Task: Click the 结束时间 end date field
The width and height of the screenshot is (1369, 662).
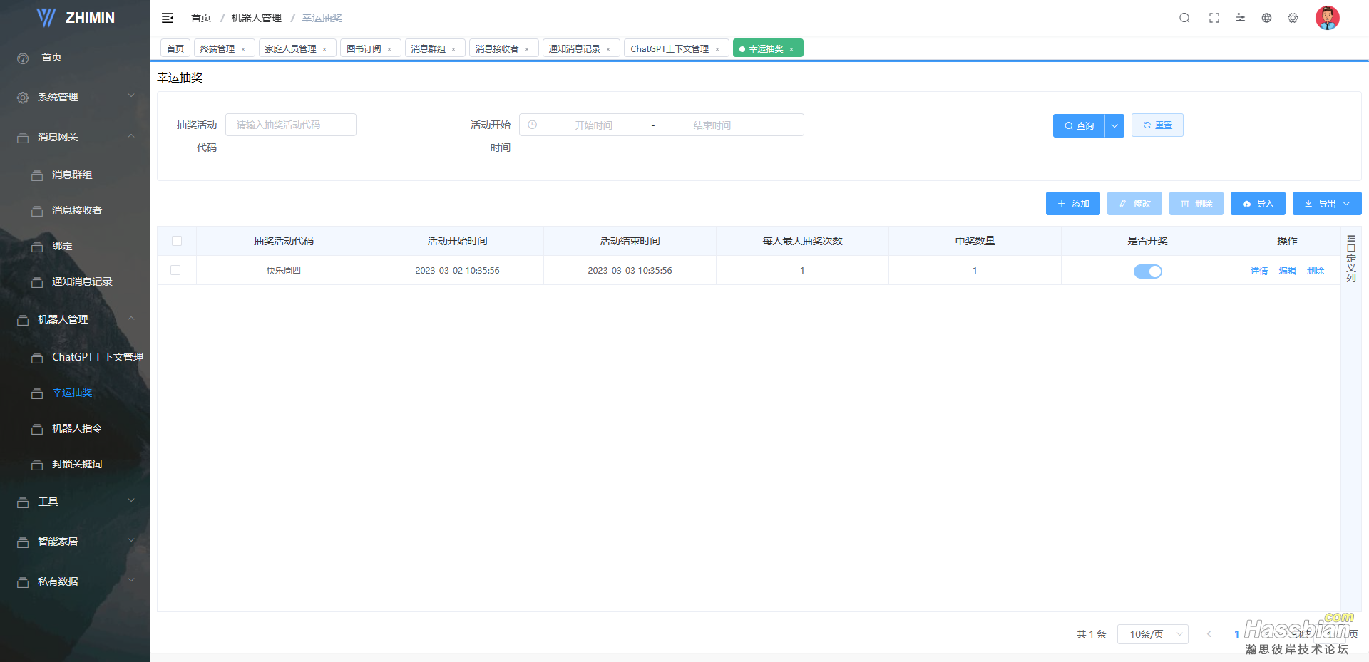Action: 712,125
